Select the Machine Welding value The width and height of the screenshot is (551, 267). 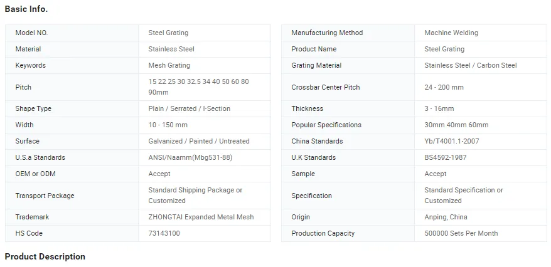tap(451, 33)
